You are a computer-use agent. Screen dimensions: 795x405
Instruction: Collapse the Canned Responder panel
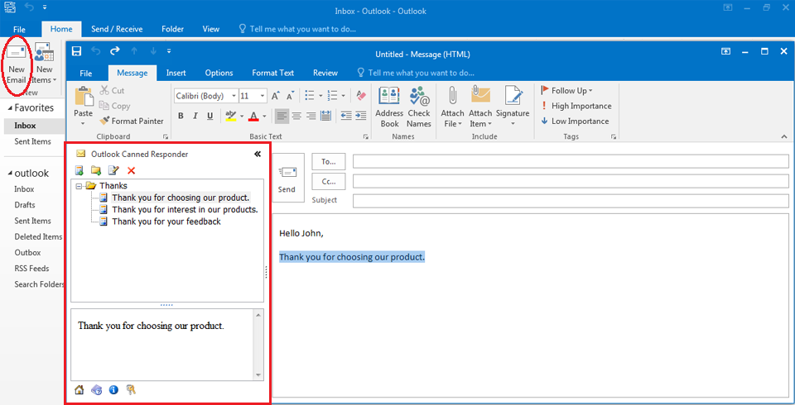[x=257, y=154]
